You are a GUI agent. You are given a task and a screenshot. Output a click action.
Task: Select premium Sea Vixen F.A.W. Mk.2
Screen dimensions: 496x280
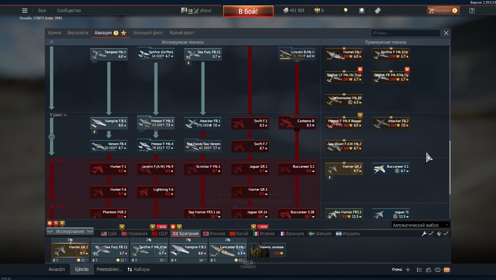344,146
